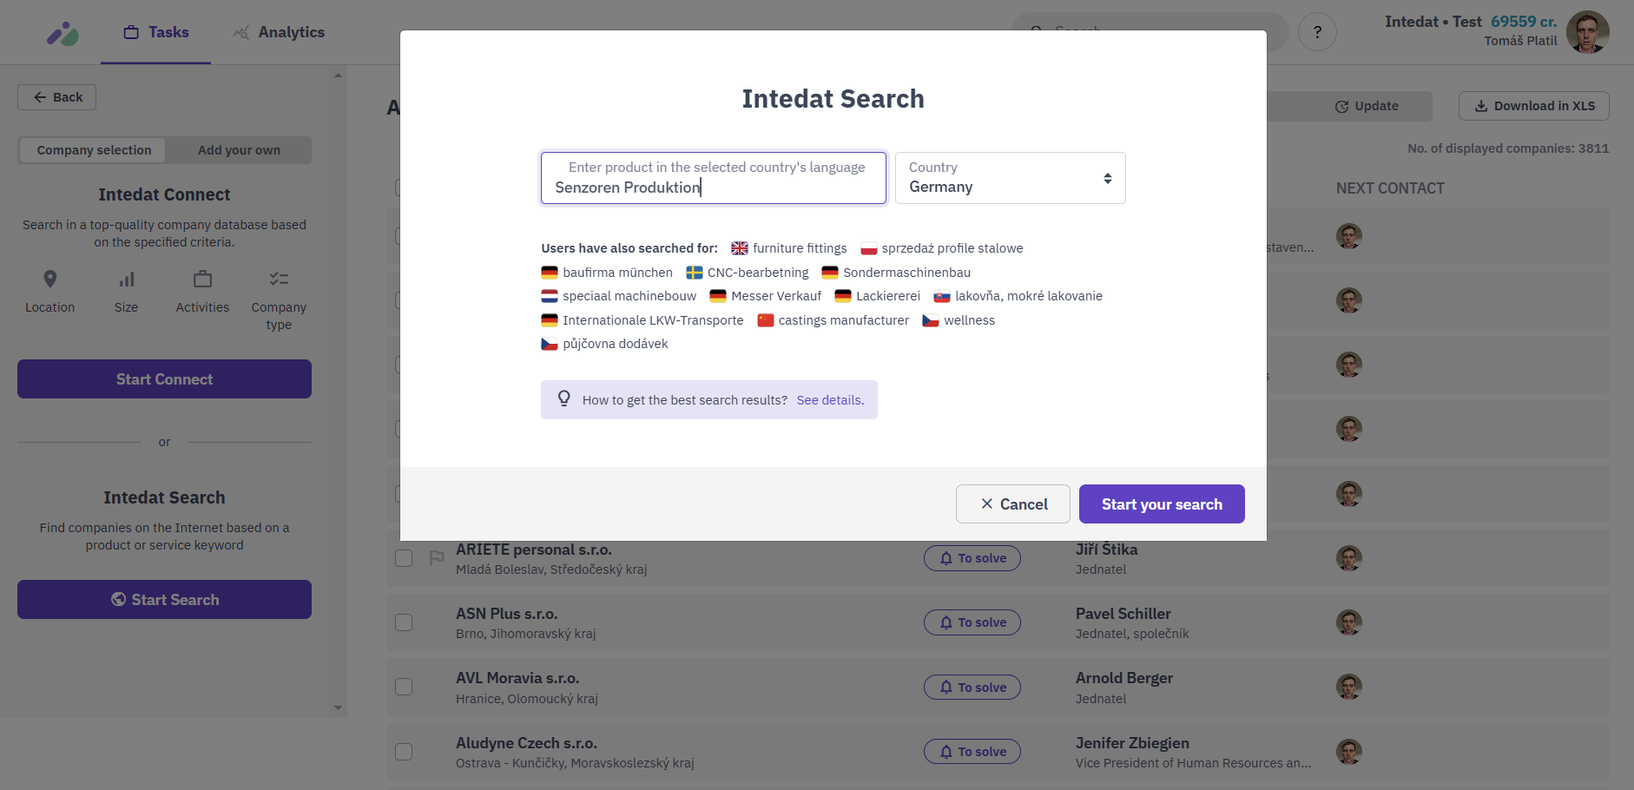This screenshot has width=1634, height=790.
Task: Open the Activities filter icon
Action: point(202,279)
